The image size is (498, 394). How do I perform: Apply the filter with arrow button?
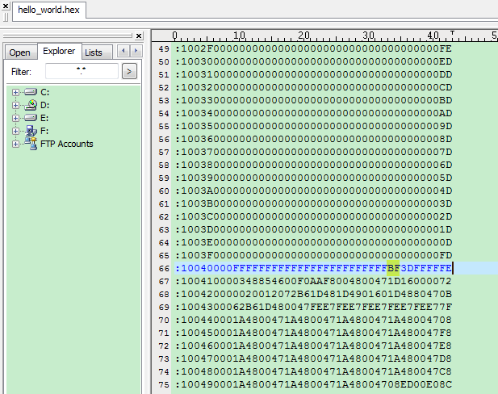pyautogui.click(x=129, y=71)
